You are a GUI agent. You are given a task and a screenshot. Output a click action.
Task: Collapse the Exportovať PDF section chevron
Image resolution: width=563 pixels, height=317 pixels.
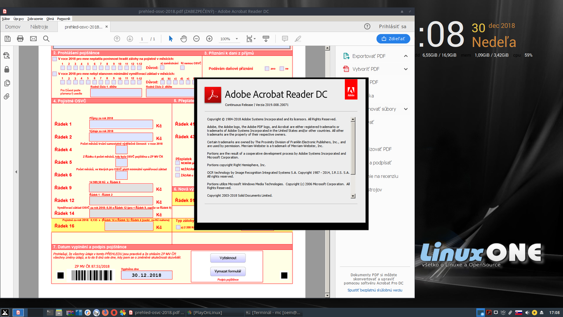(406, 56)
